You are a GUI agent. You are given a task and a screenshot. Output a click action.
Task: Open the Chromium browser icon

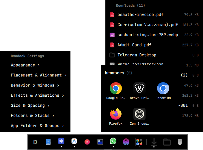[x=163, y=88]
